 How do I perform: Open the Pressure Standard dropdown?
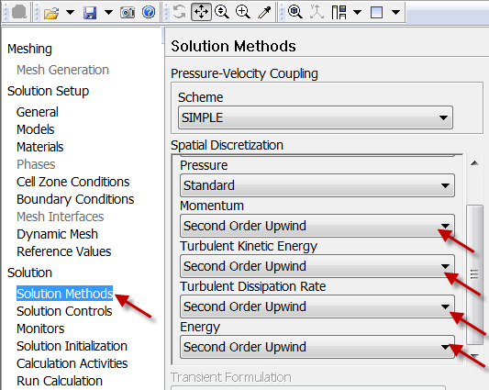click(x=317, y=185)
